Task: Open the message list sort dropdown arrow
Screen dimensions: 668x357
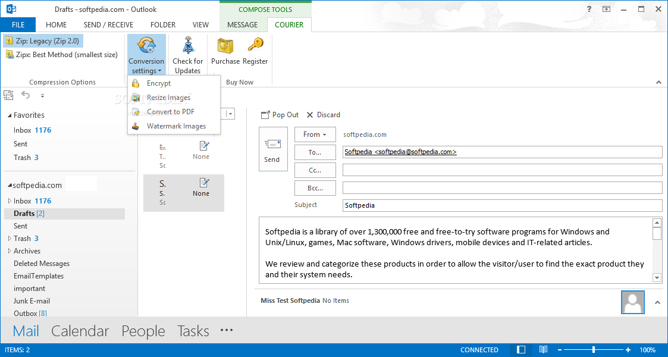Action: coord(230,114)
